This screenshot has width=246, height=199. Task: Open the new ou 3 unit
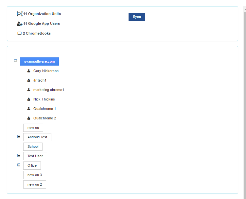coord(34,175)
